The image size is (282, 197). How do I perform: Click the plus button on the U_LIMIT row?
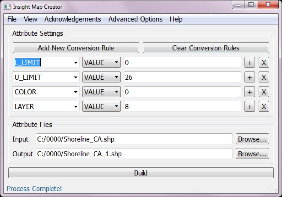point(249,77)
